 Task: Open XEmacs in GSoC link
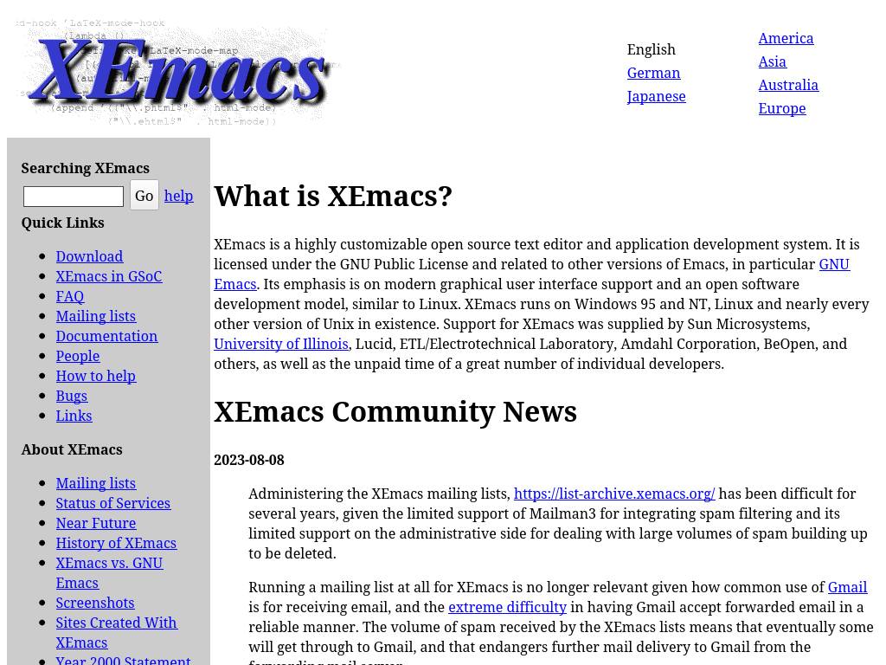point(108,276)
